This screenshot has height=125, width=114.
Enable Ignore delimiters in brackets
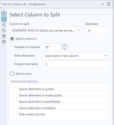tap(15, 108)
